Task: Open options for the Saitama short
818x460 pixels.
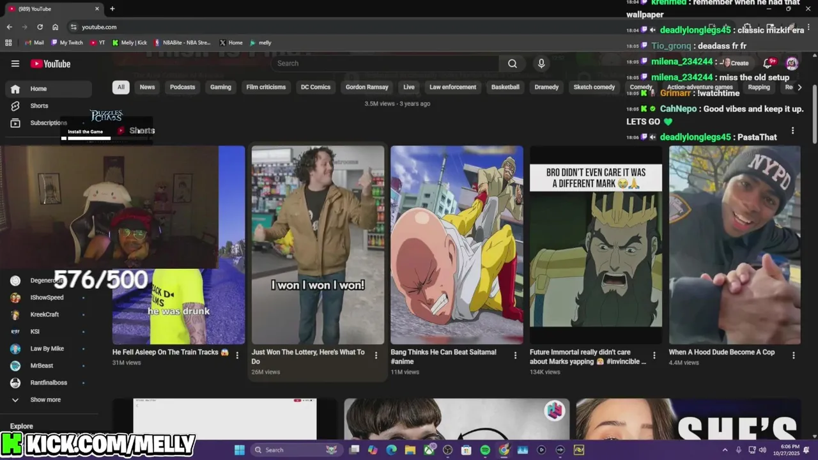Action: tap(515, 355)
